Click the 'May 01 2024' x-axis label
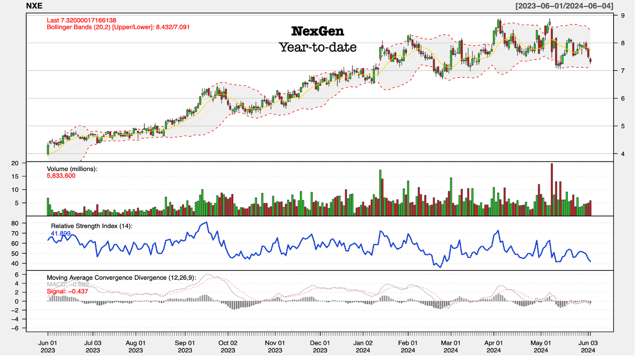This screenshot has width=635, height=356. 541,346
